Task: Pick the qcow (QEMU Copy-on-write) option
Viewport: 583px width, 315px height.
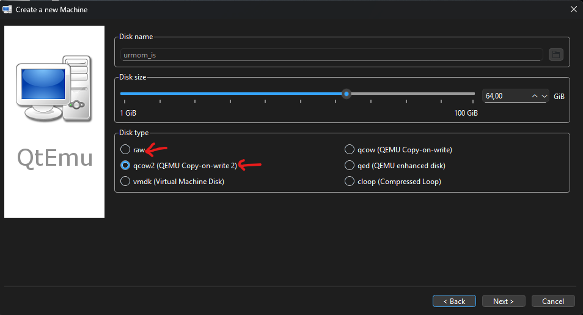Action: tap(350, 149)
